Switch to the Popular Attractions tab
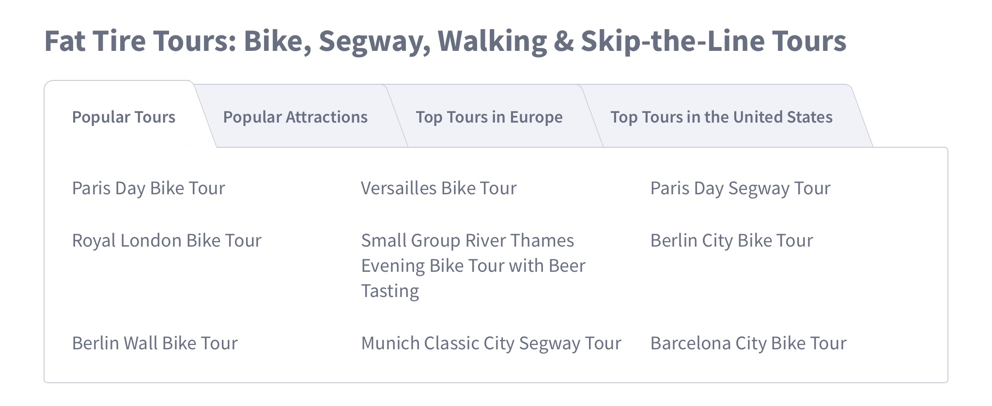 coord(295,117)
